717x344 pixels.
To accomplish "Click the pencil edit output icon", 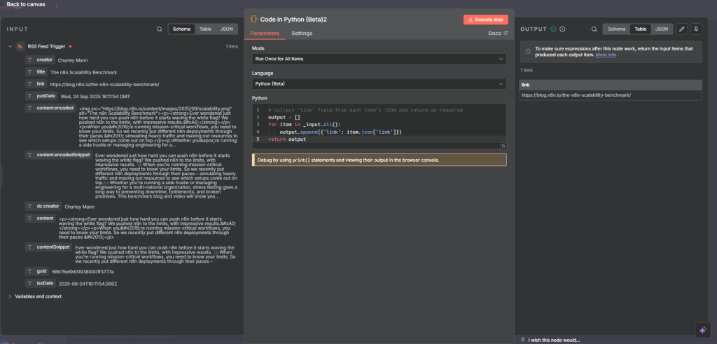I will coord(682,29).
